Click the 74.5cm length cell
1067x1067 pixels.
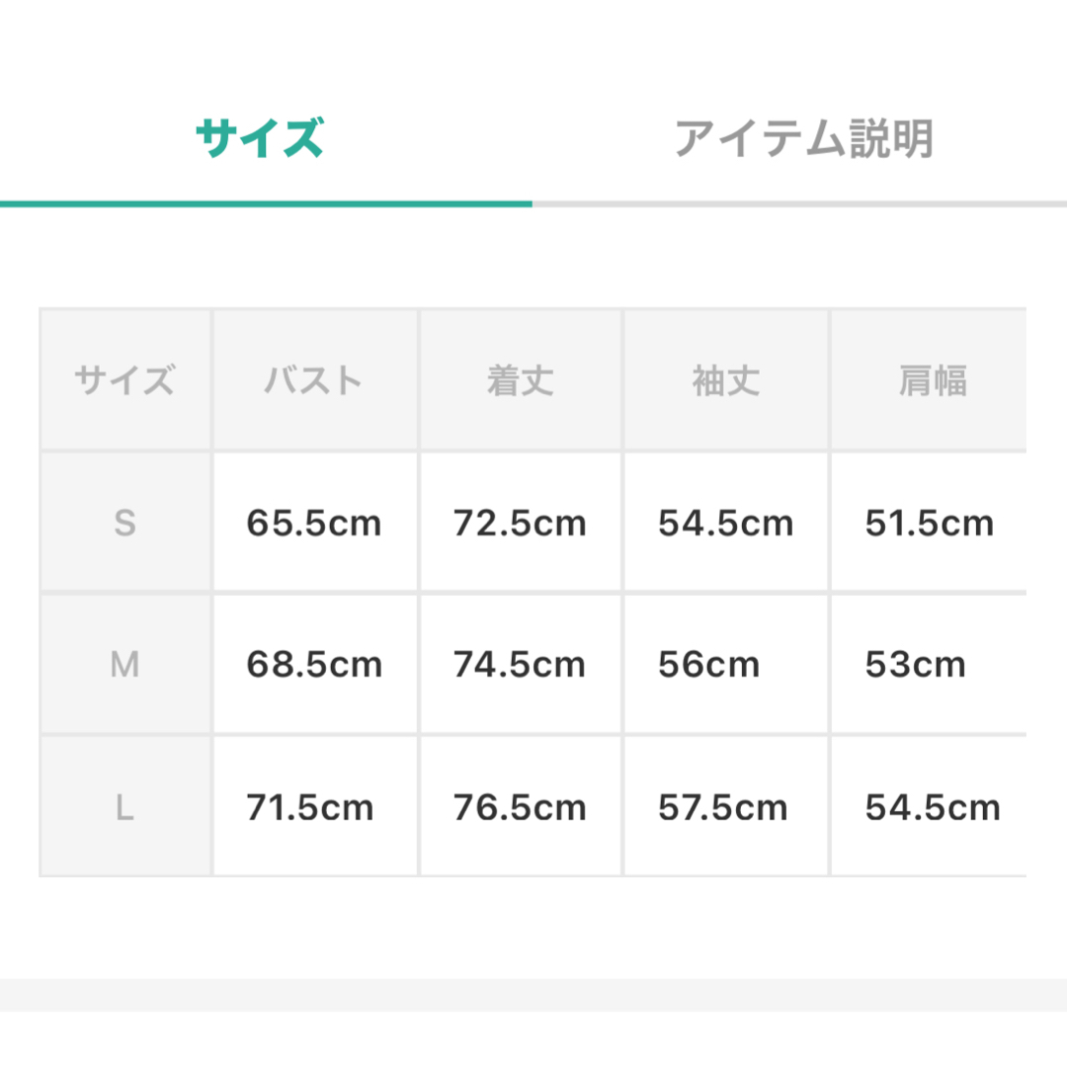pyautogui.click(x=520, y=665)
